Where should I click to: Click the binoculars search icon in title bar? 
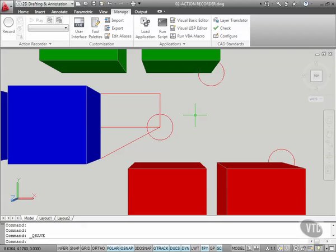click(x=267, y=4)
